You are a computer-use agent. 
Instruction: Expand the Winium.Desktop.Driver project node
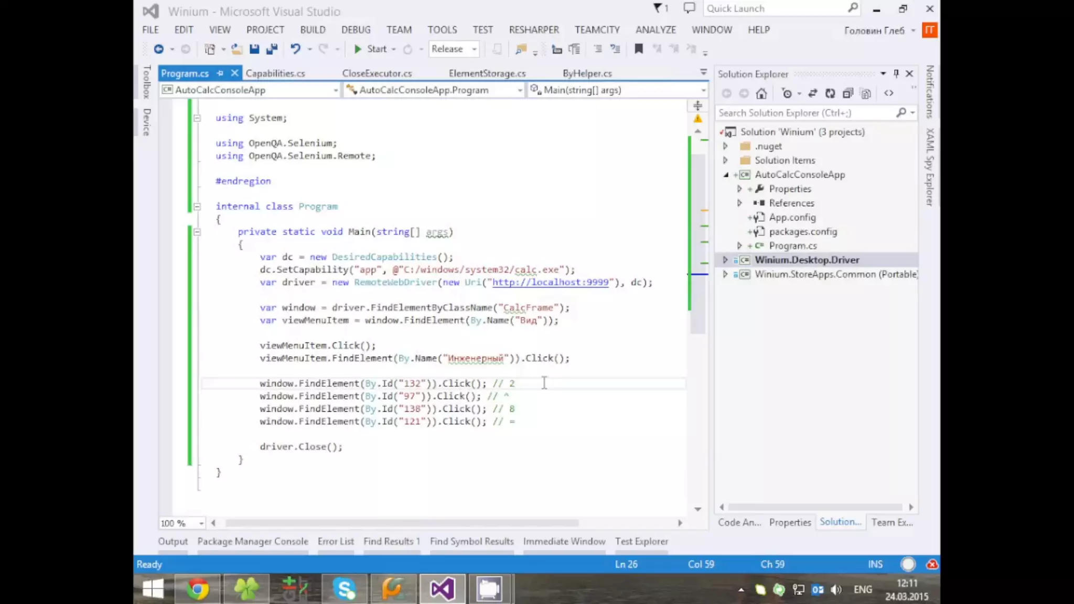[x=725, y=260]
